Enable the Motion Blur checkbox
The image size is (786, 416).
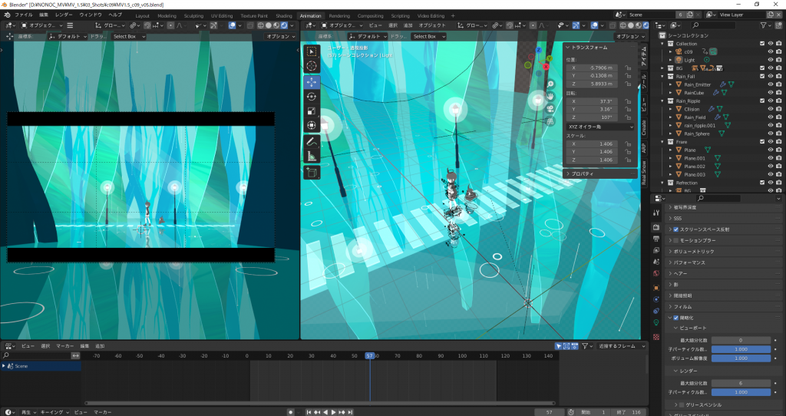coord(676,240)
